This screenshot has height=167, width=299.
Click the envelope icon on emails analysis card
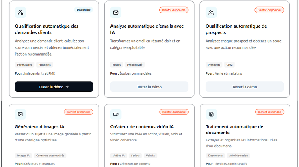point(116,13)
